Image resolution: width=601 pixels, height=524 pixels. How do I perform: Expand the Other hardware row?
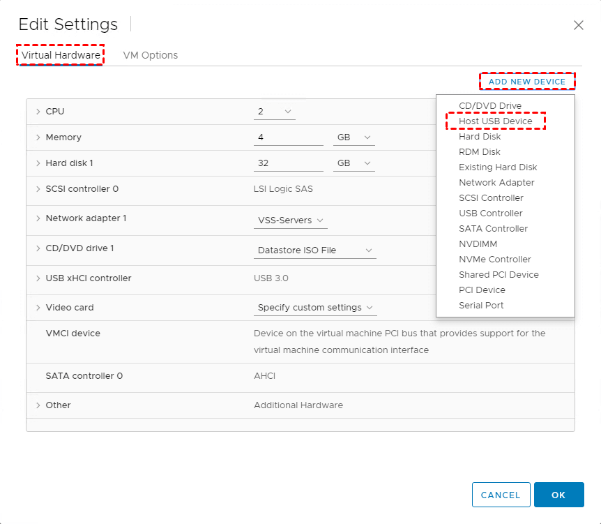tap(38, 405)
